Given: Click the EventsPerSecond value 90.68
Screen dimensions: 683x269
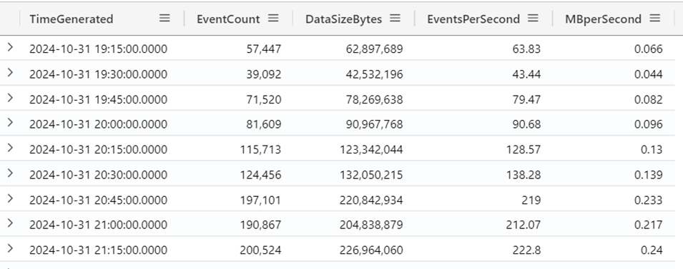Looking at the screenshot, I should (x=526, y=124).
